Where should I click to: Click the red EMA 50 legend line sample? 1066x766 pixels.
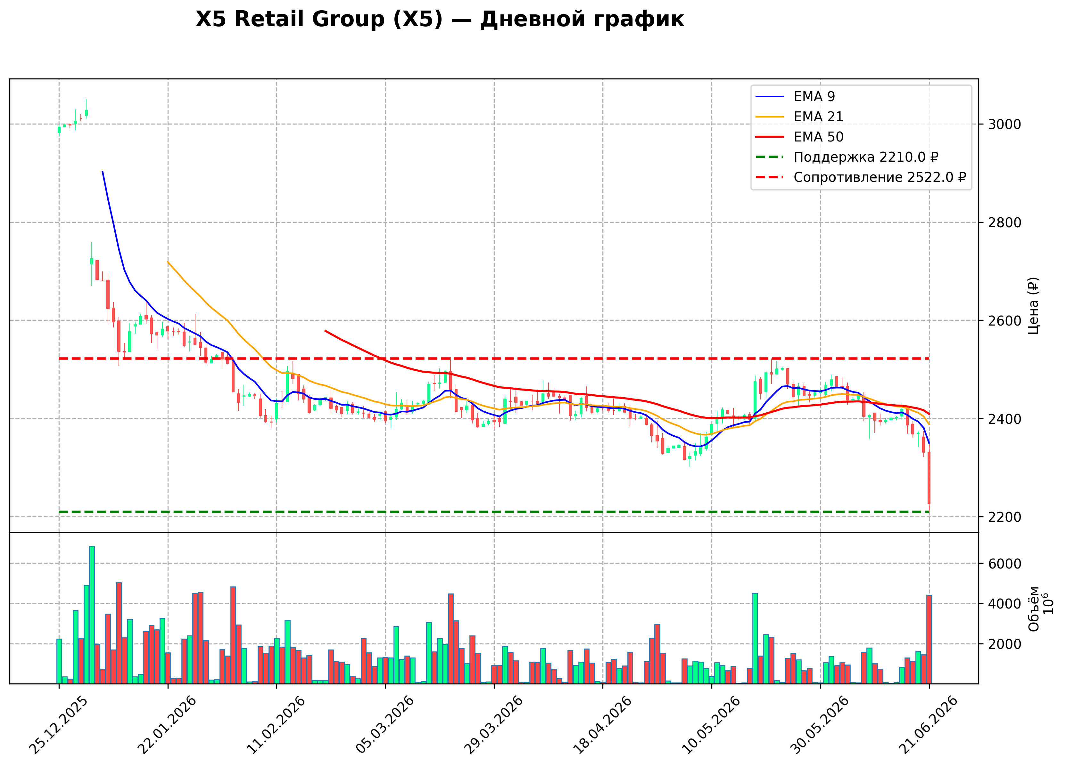point(770,137)
